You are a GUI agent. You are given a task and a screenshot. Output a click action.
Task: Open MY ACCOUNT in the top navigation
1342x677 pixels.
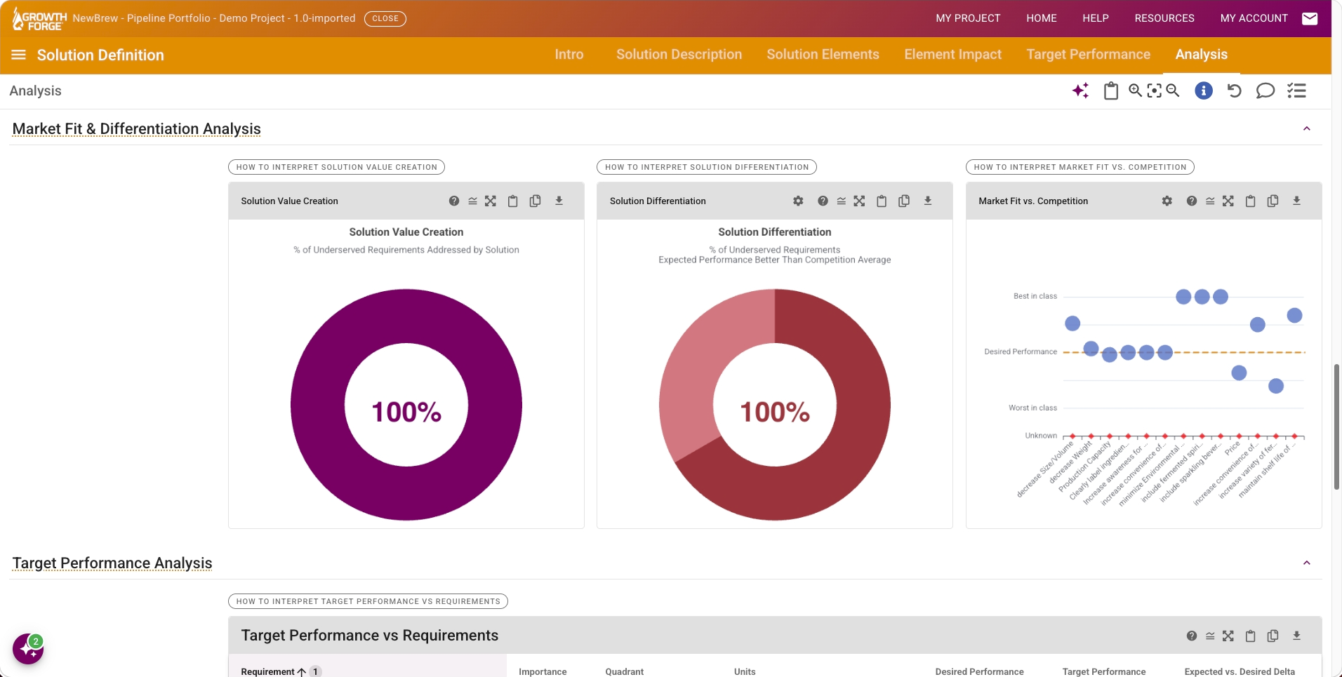1254,18
